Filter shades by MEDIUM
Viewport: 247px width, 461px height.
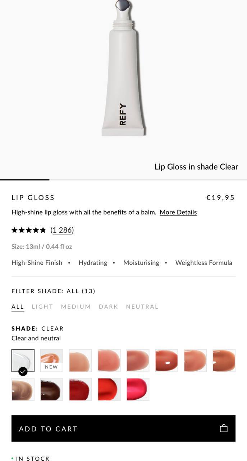click(x=76, y=307)
